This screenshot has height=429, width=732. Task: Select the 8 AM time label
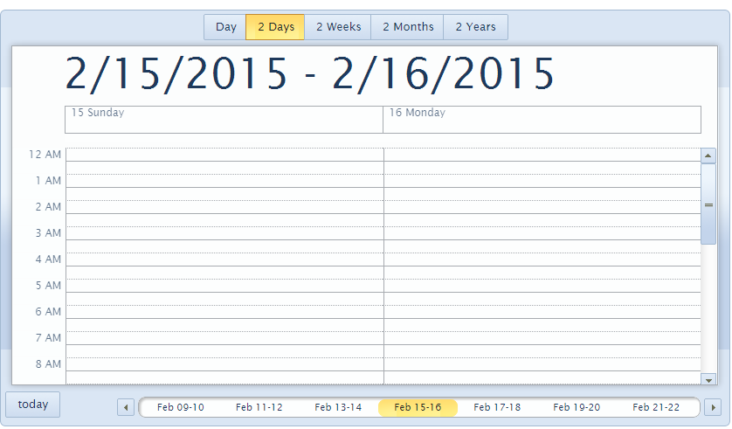click(x=48, y=363)
